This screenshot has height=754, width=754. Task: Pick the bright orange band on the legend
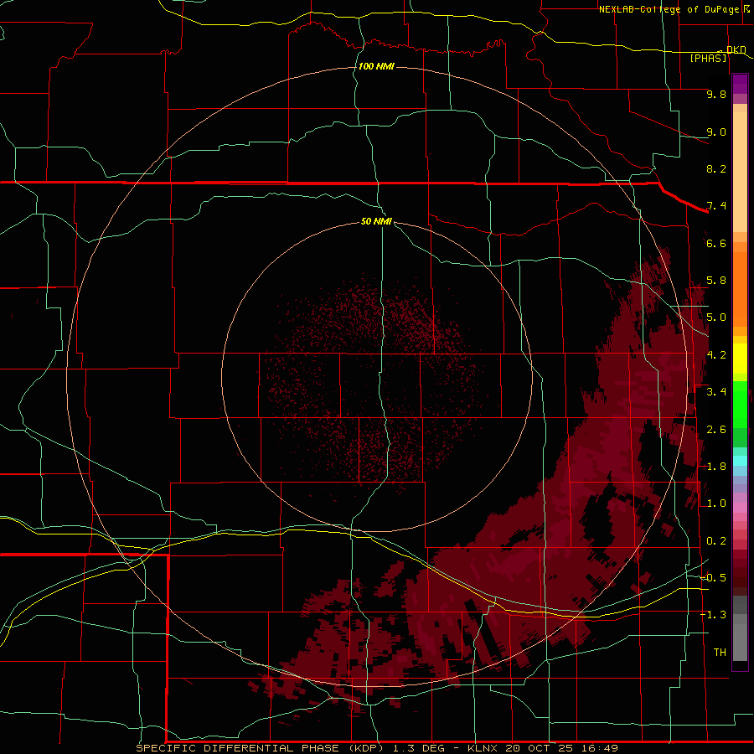pos(740,289)
